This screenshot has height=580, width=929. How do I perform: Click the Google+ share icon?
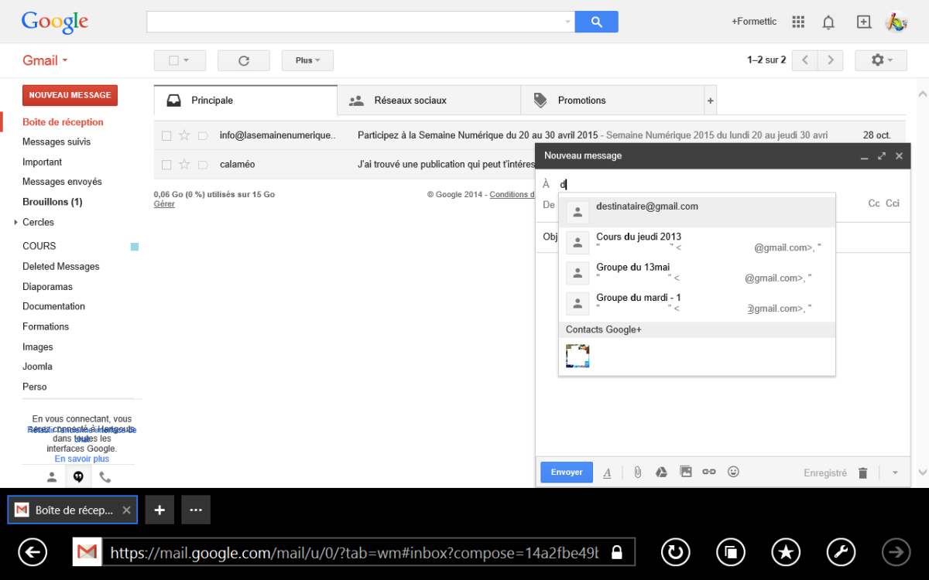(x=864, y=22)
